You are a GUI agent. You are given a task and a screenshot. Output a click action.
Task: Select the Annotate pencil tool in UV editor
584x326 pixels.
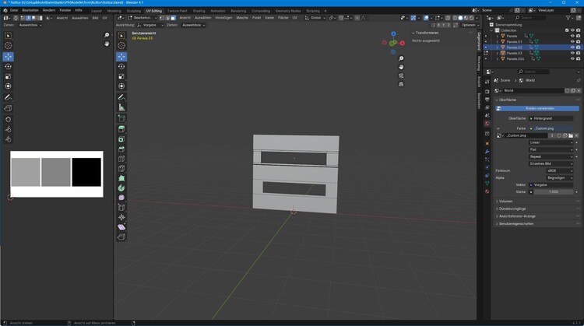point(9,97)
